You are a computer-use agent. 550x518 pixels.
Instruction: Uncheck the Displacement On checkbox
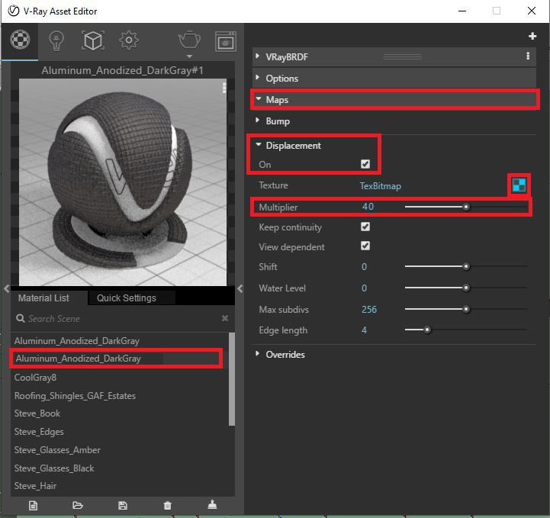365,164
